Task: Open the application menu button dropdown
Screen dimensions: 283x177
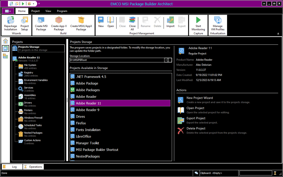Action: 8,11
